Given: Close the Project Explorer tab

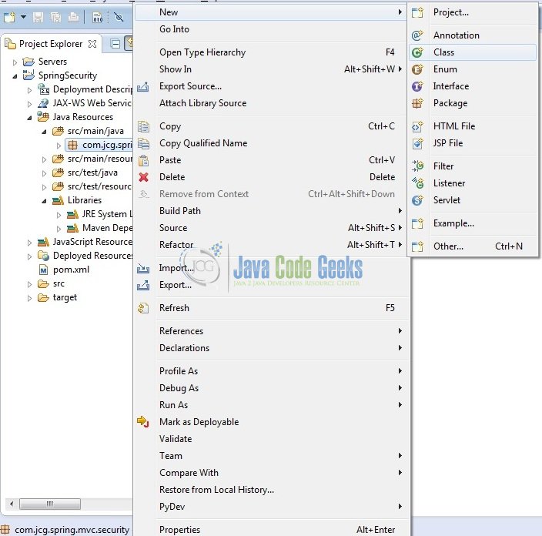Looking at the screenshot, I should (92, 44).
